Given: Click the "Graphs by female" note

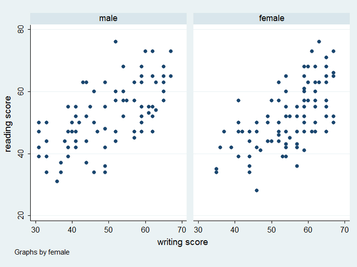Looking at the screenshot, I should coord(42,252).
